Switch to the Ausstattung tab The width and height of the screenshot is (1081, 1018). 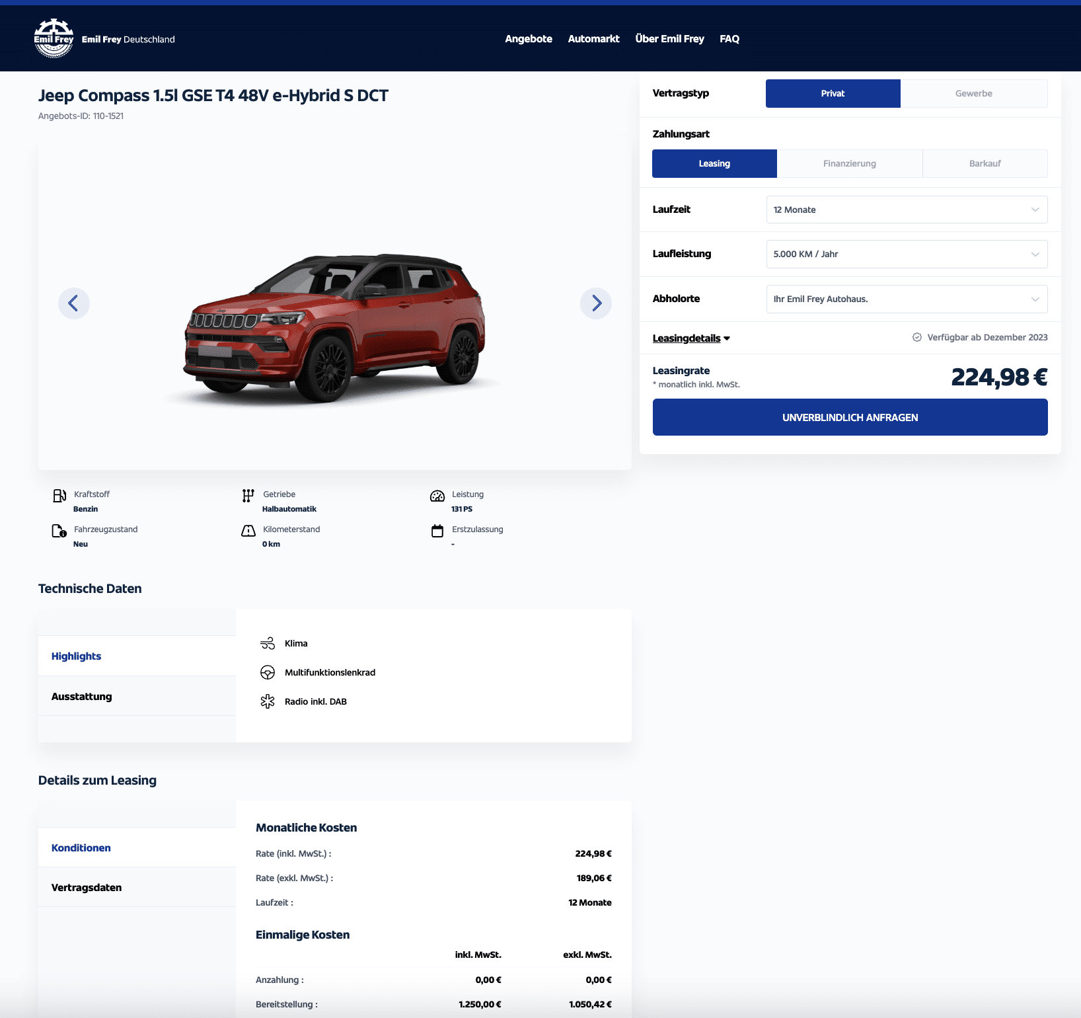click(137, 696)
